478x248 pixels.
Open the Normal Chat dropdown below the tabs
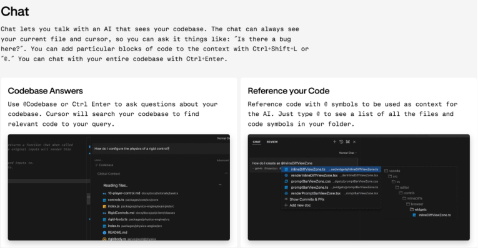click(348, 153)
